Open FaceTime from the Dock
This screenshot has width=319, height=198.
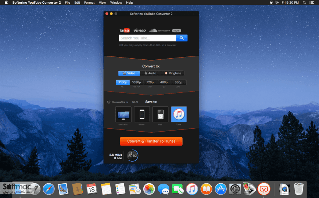[x=178, y=189]
